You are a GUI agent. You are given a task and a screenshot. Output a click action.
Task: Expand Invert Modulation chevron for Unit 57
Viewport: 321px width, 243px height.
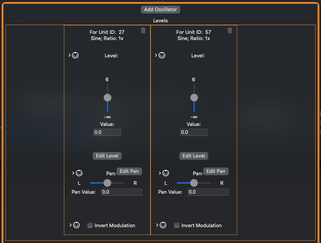[x=157, y=225]
